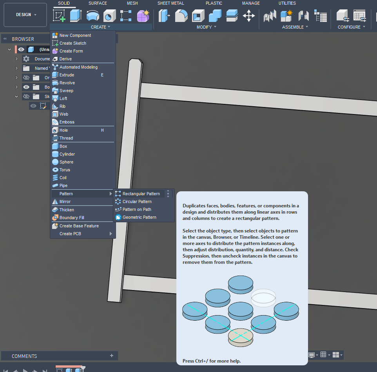Viewport: 377px width, 372px height.
Task: Select the Shell tool icon in toolbar
Action: [x=198, y=16]
